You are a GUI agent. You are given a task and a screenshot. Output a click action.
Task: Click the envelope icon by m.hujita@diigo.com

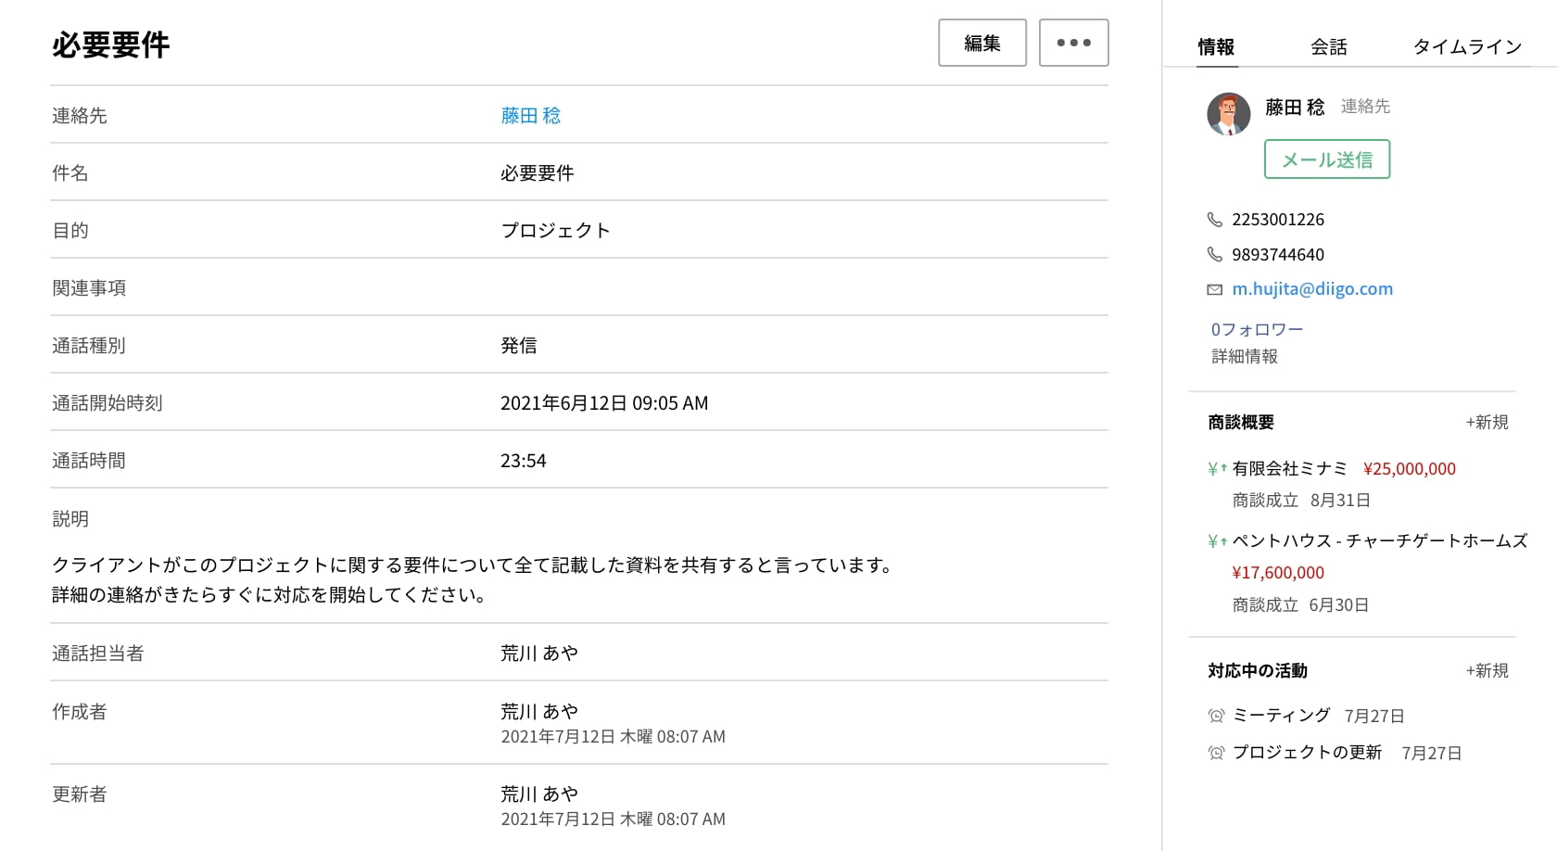point(1215,289)
